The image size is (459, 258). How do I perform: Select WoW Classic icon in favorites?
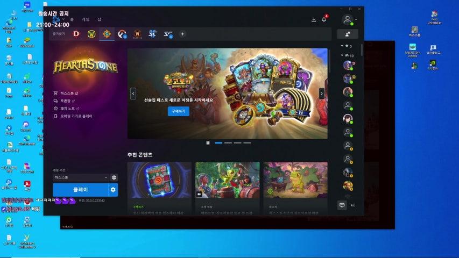coord(137,34)
